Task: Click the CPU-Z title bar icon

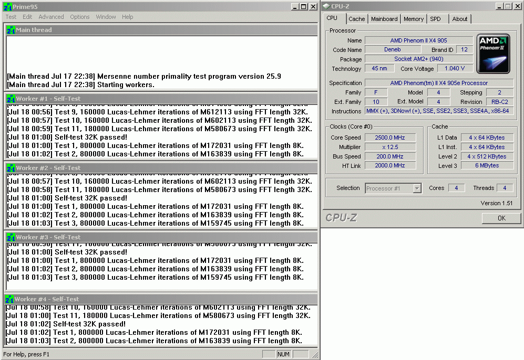Action: click(326, 6)
